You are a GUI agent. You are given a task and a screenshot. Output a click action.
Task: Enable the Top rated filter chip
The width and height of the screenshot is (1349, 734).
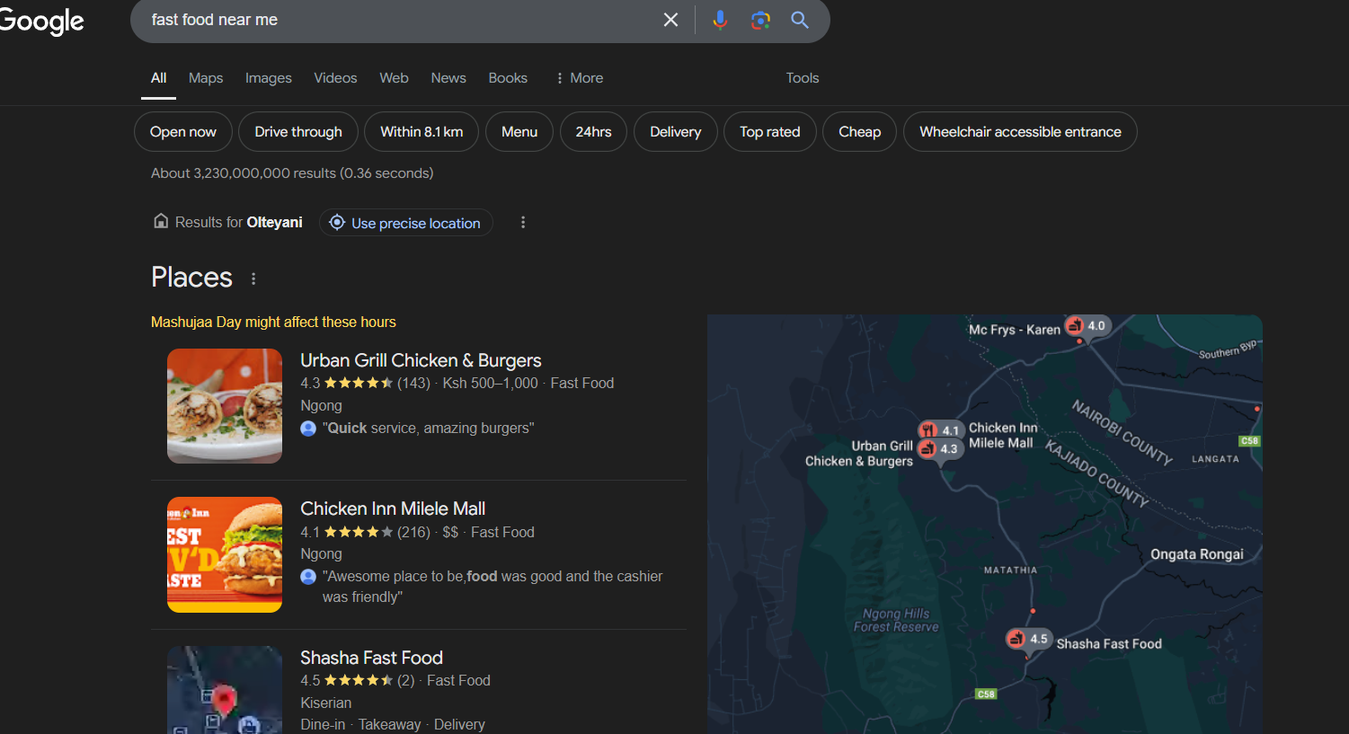tap(769, 132)
